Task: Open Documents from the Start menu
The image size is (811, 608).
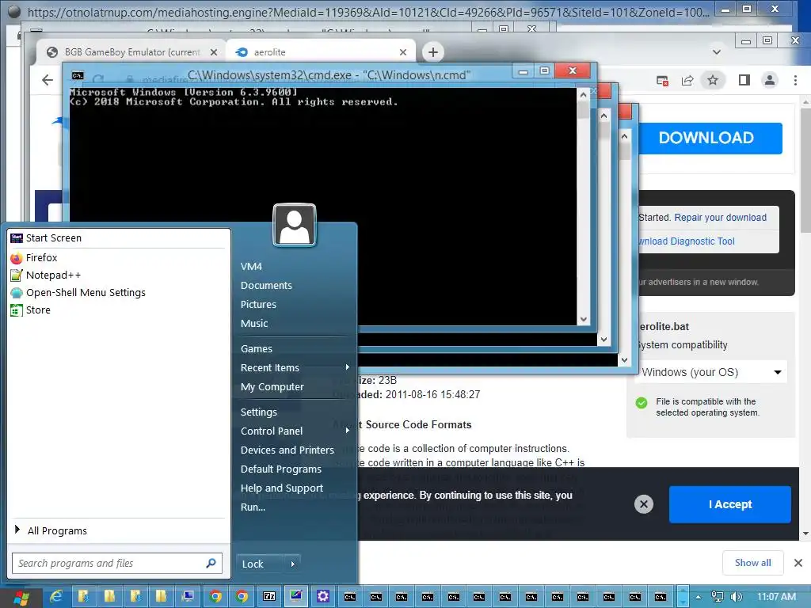Action: [266, 285]
